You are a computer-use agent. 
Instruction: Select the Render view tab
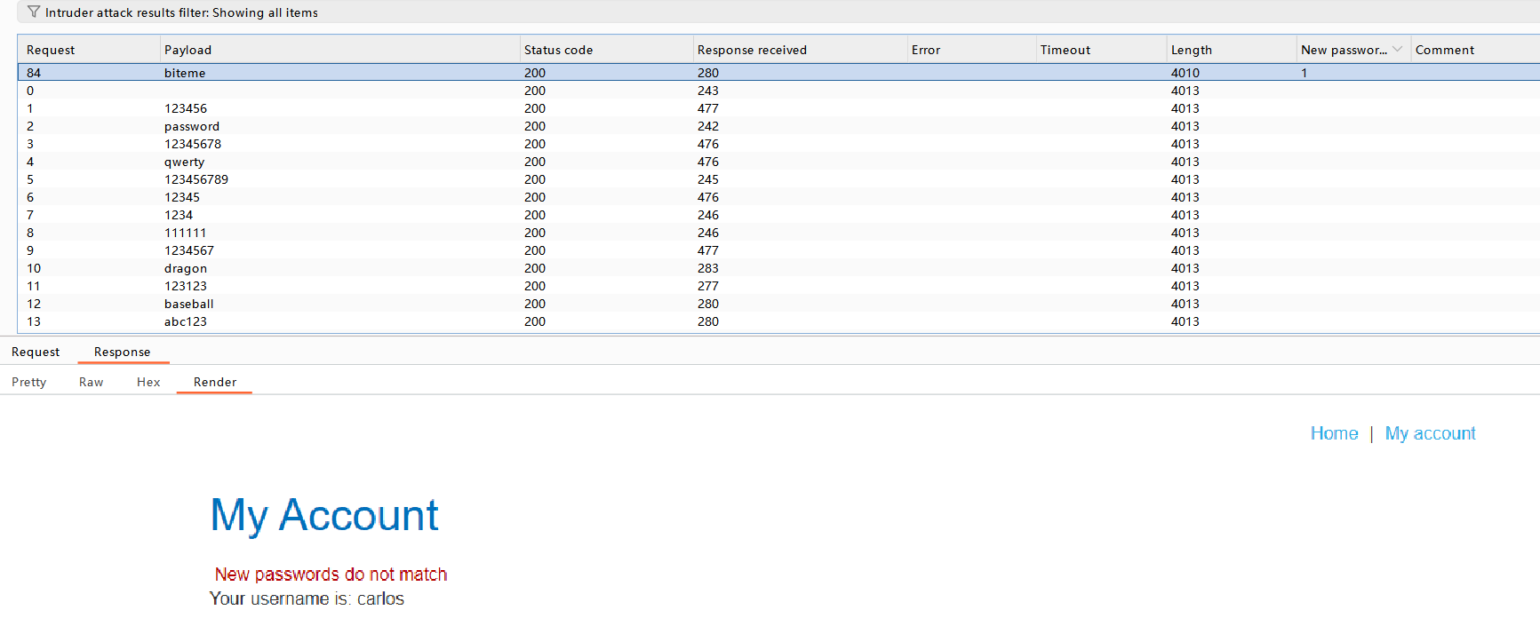coord(215,382)
